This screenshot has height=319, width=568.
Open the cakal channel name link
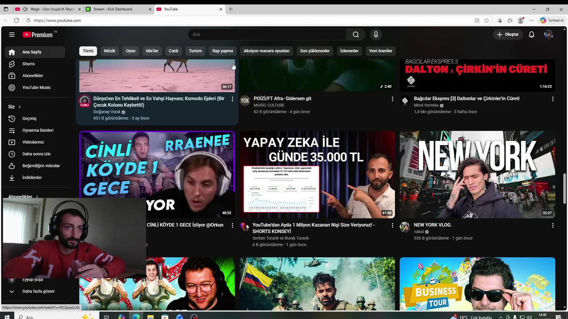(419, 232)
